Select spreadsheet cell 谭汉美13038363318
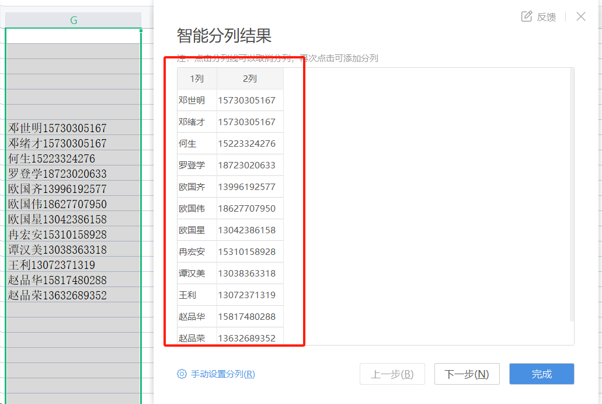 coord(73,249)
